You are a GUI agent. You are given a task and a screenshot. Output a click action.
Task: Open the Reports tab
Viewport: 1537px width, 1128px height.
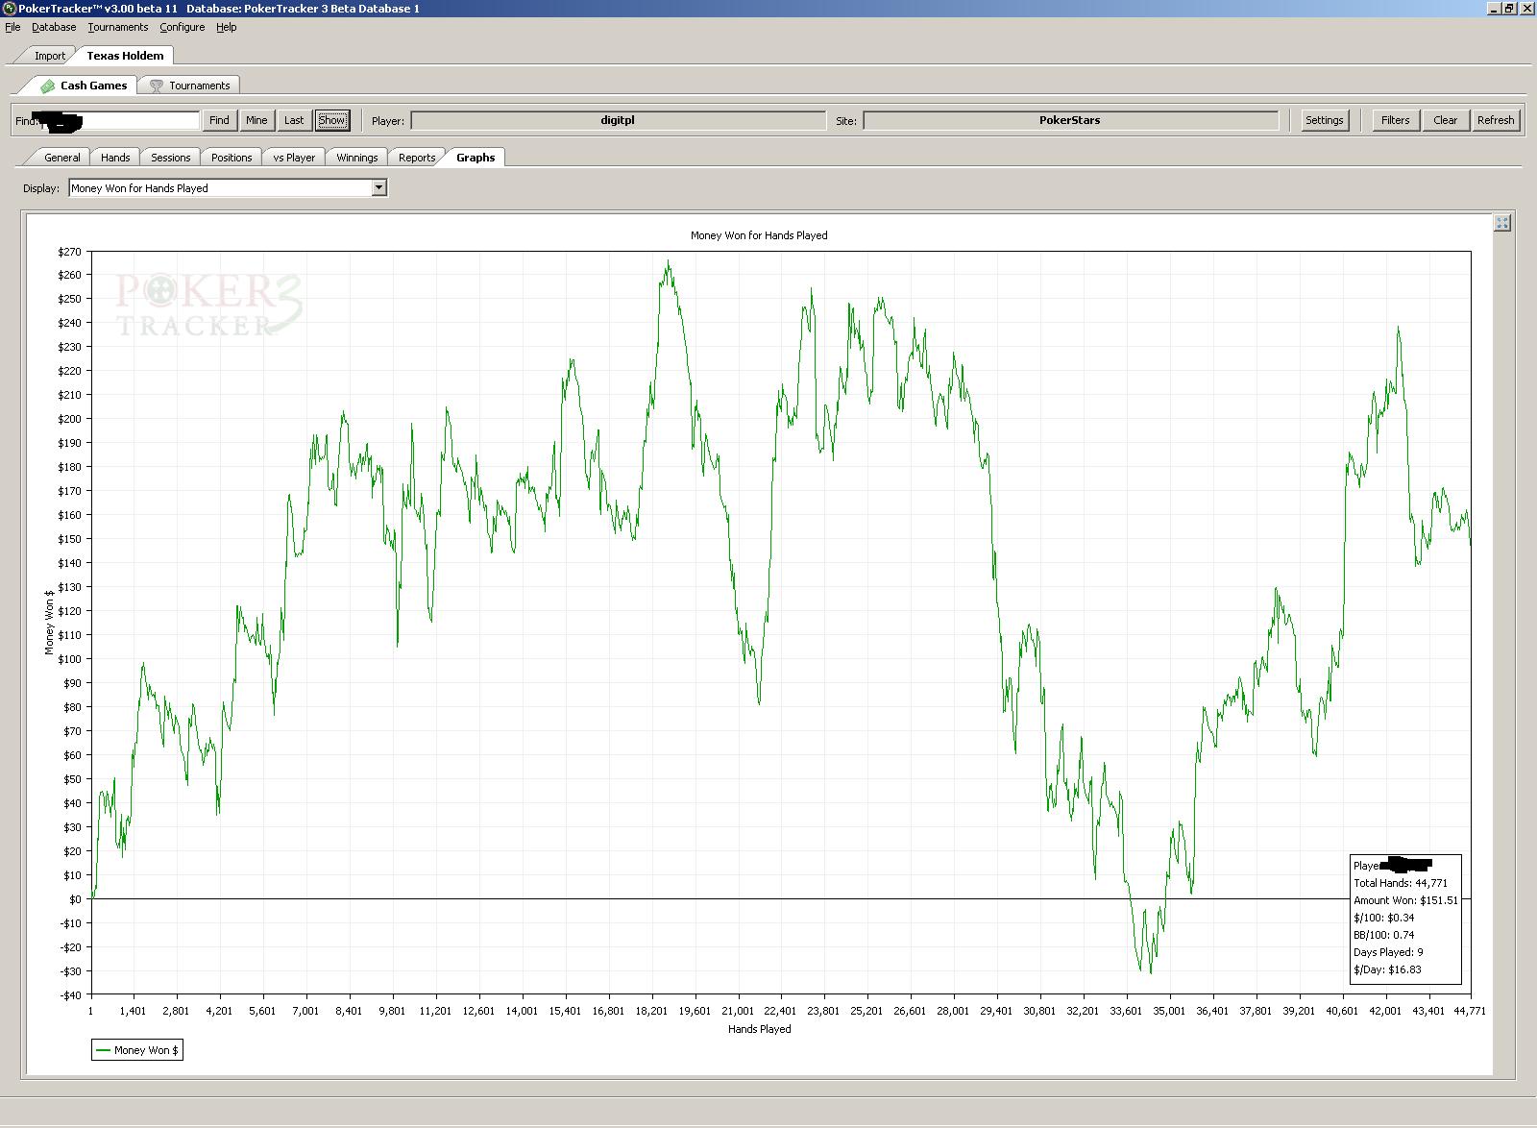pyautogui.click(x=417, y=158)
